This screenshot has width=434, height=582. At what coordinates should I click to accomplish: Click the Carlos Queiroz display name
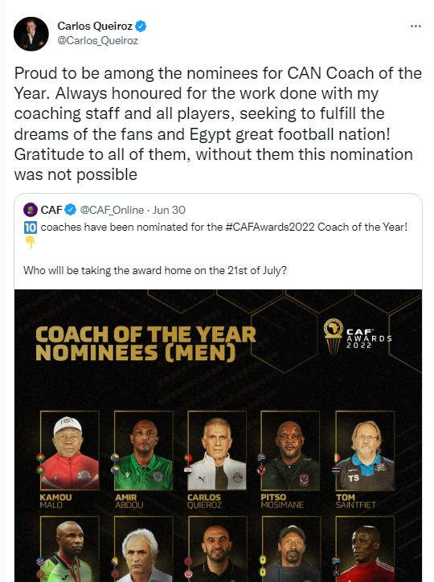coord(95,26)
